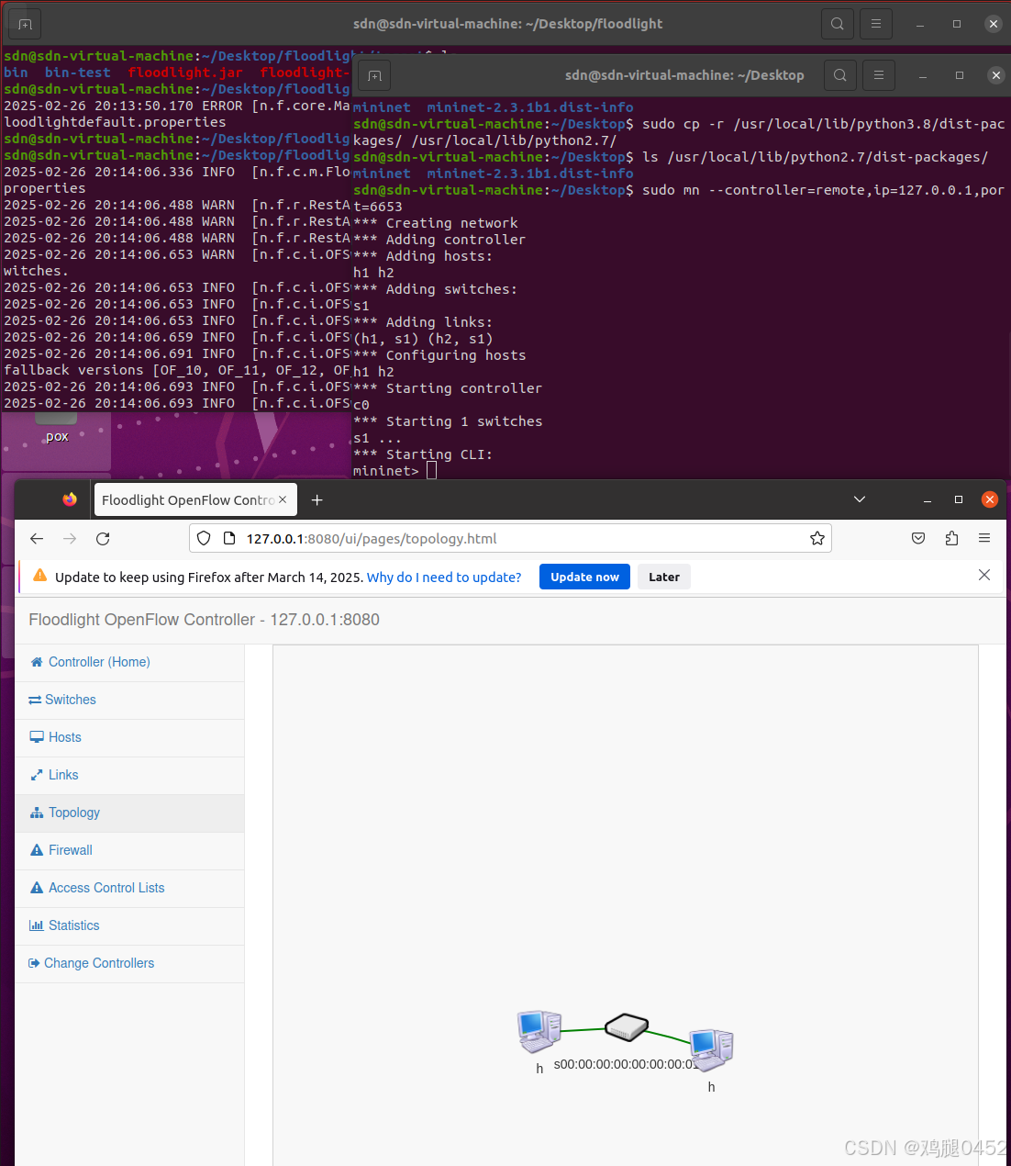This screenshot has height=1166, width=1011.
Task: Select Topology in the sidebar
Action: coord(129,813)
